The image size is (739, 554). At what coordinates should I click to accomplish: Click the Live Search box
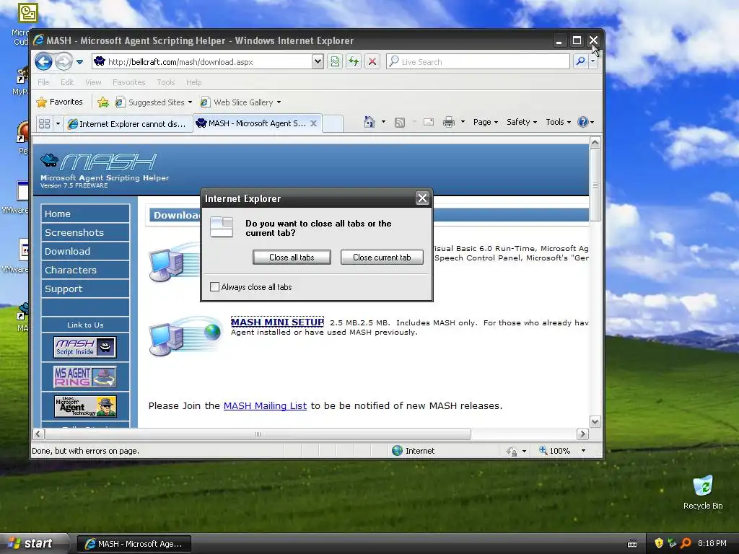478,61
